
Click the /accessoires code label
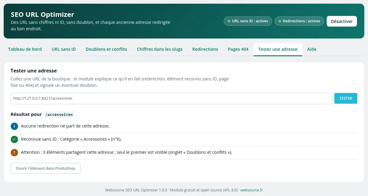pos(59,115)
